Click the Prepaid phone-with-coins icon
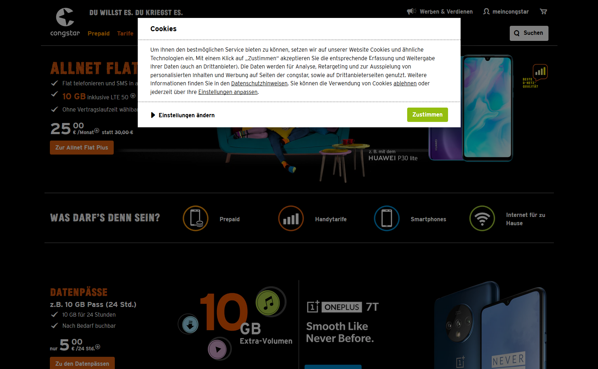Screen dimensions: 598x369 (x=196, y=218)
